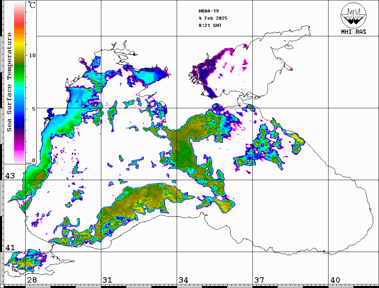379x288 pixels.
Task: Click the '0' tick on temperature scale
Action: click(x=34, y=160)
